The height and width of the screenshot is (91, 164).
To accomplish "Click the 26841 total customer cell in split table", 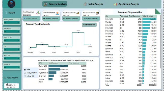I will click(83, 82).
